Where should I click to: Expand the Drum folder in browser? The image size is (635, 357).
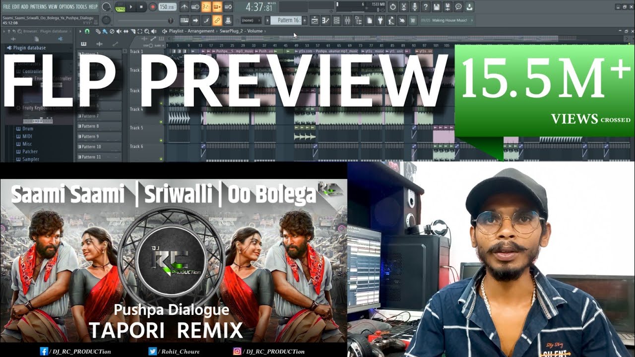tap(28, 129)
